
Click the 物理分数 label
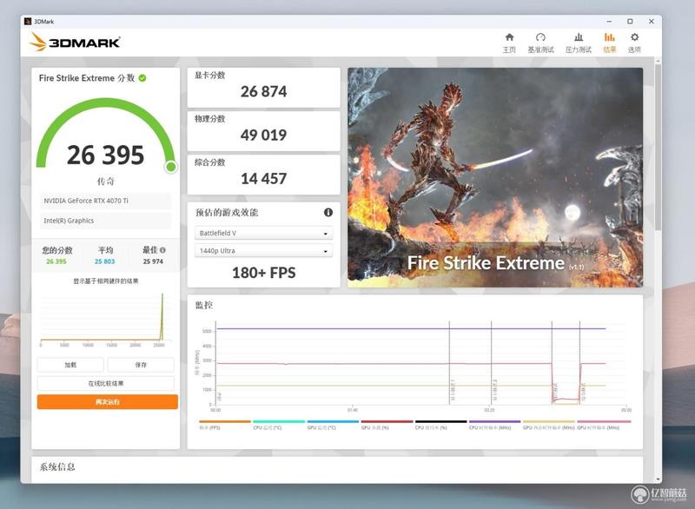click(210, 119)
